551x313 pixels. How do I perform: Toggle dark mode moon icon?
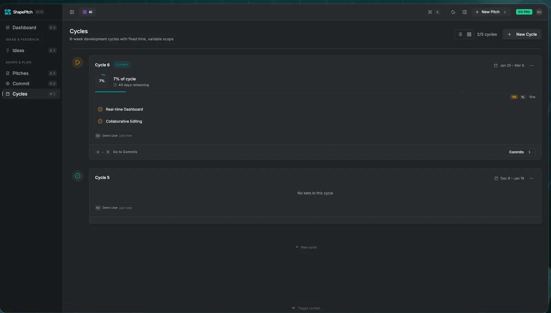pos(453,12)
